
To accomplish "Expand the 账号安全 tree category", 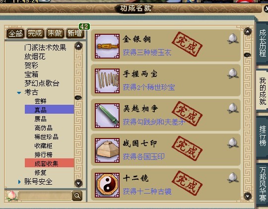I will tap(19, 182).
